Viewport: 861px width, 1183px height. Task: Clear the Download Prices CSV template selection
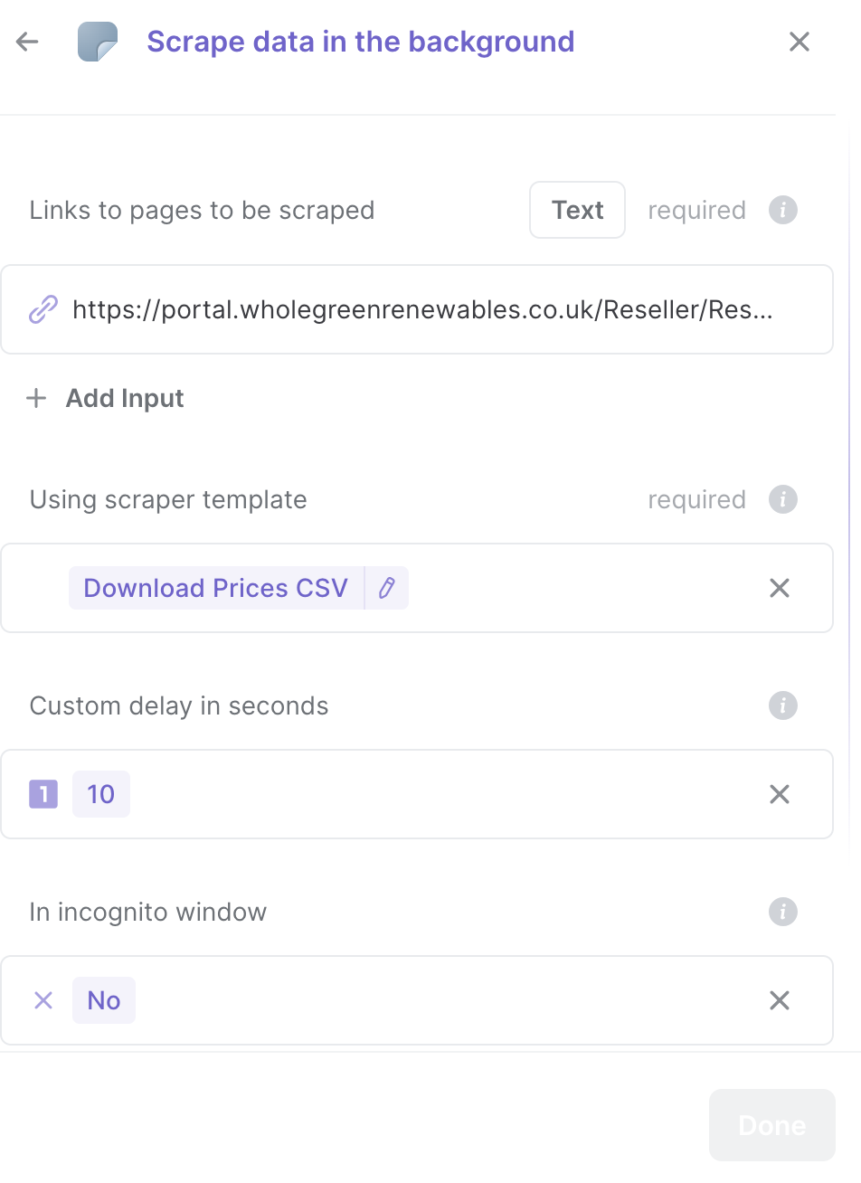click(780, 588)
